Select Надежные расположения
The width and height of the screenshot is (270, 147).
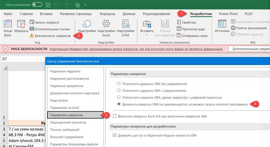click(69, 79)
